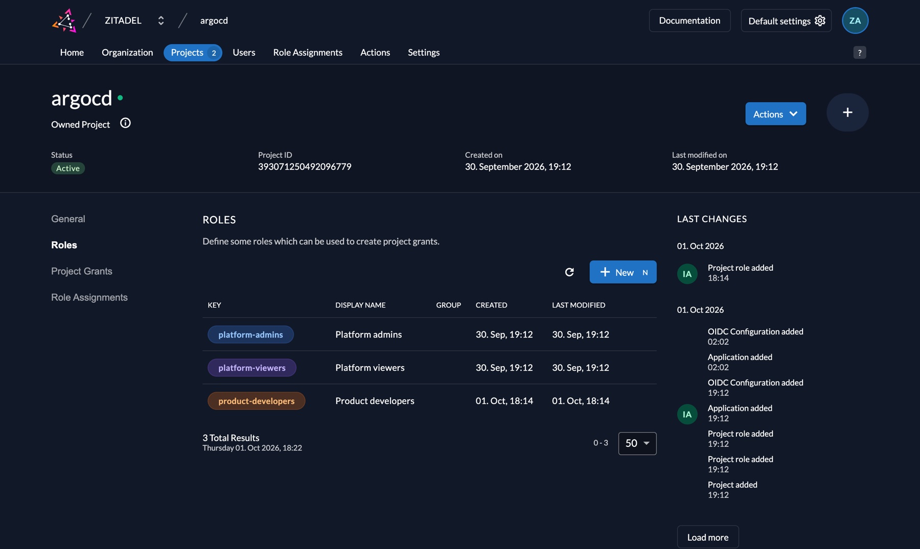920x549 pixels.
Task: Open Role Assignments in the side menu
Action: 89,297
